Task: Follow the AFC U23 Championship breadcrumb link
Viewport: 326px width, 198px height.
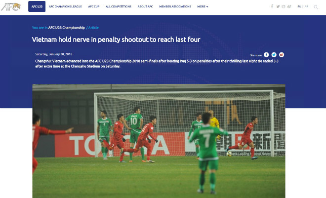Action: [67, 28]
